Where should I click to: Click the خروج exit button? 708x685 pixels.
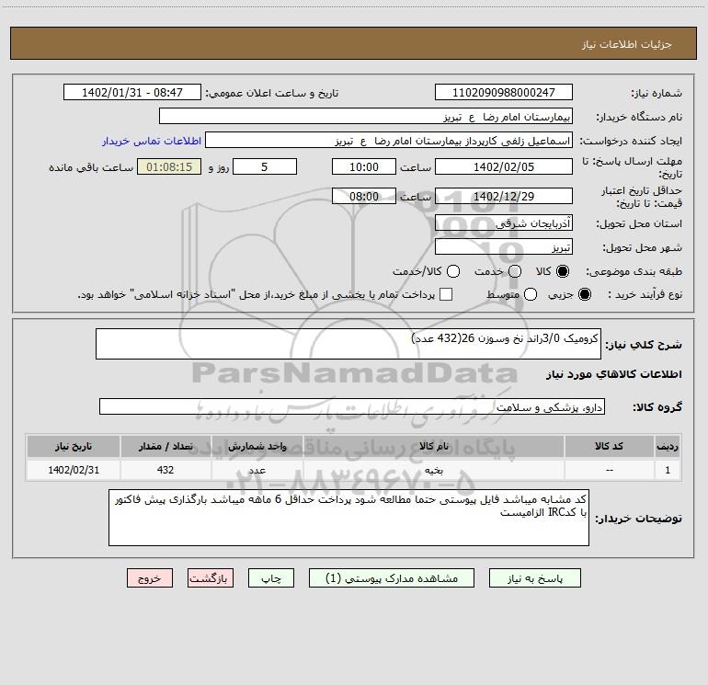pyautogui.click(x=150, y=578)
